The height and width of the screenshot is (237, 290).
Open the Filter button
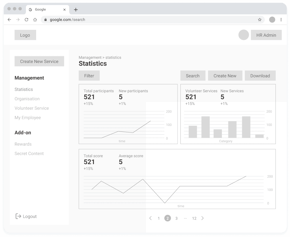point(89,76)
